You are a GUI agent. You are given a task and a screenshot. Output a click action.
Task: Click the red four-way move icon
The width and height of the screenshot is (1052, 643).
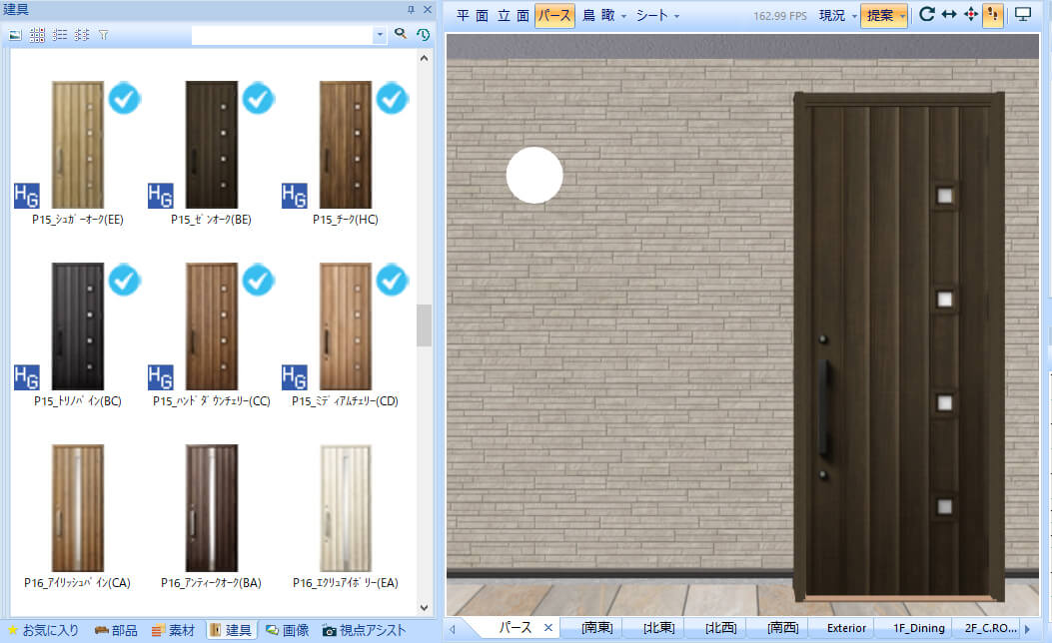coord(970,15)
